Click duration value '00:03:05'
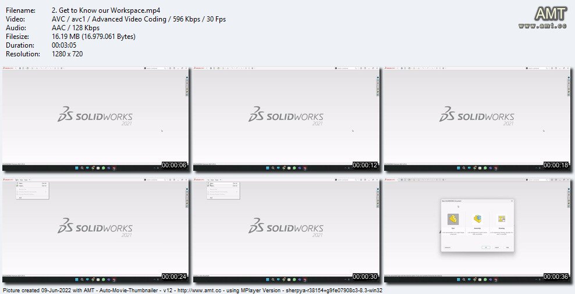The height and width of the screenshot is (294, 575). tap(64, 45)
